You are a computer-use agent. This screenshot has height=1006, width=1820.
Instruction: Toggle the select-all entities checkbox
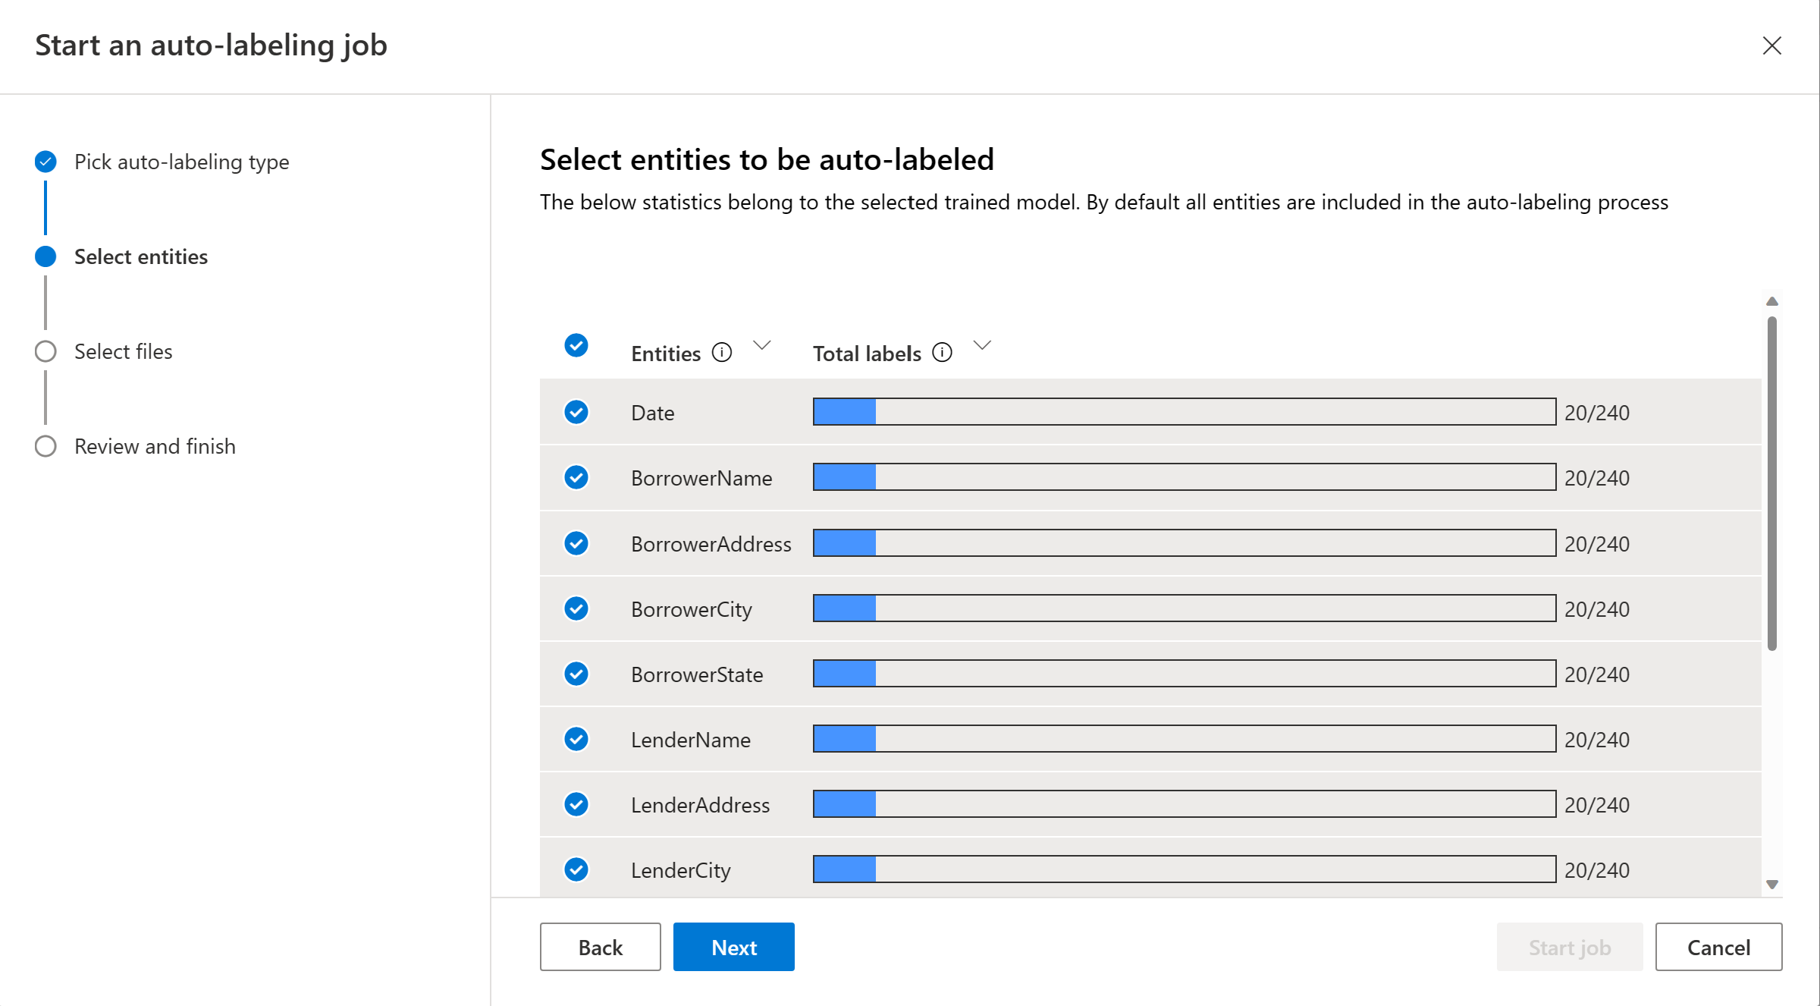point(576,345)
